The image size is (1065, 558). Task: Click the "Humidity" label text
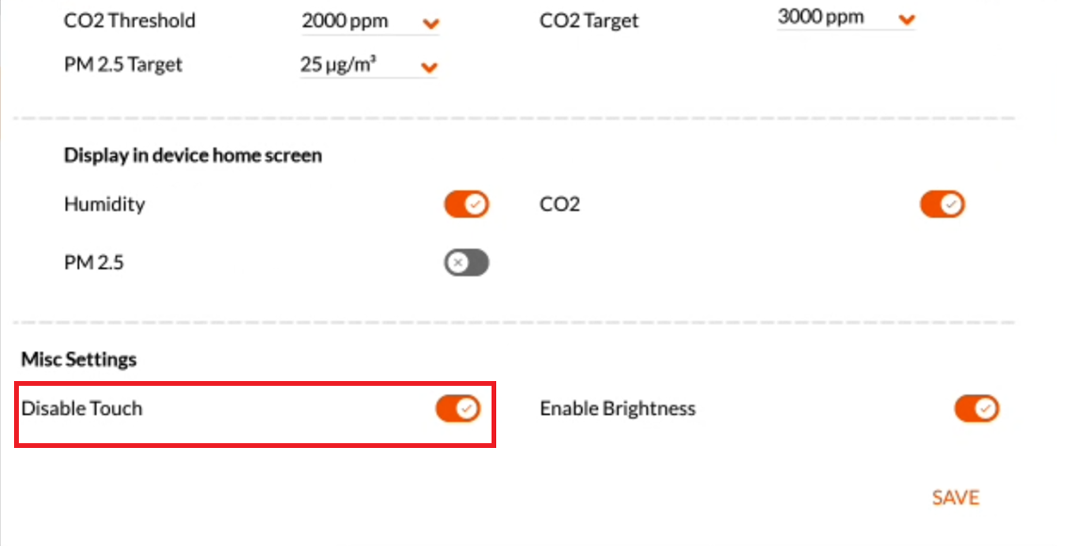(x=105, y=204)
